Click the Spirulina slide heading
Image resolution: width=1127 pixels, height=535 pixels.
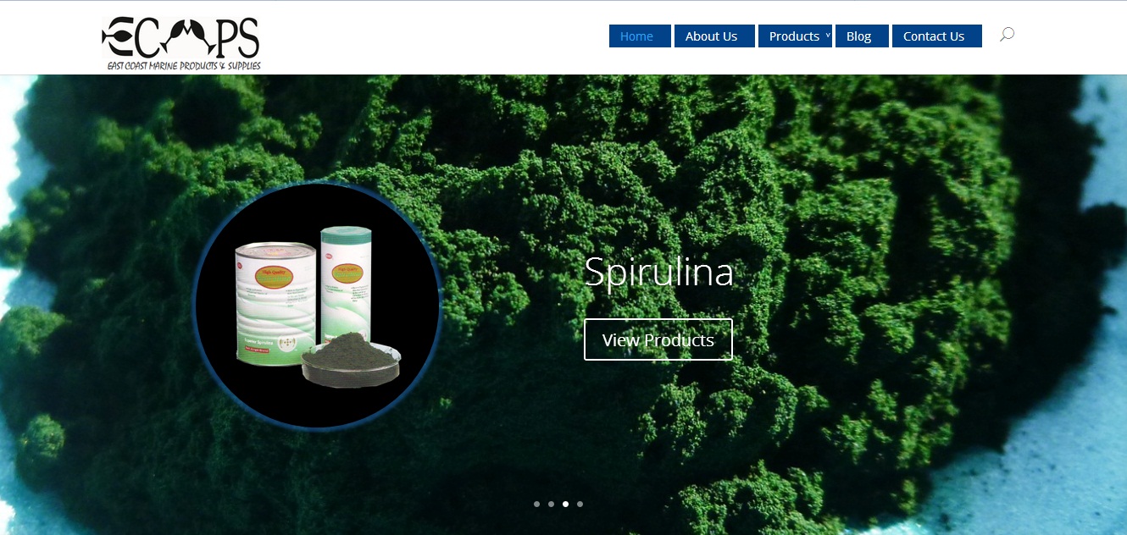click(658, 272)
